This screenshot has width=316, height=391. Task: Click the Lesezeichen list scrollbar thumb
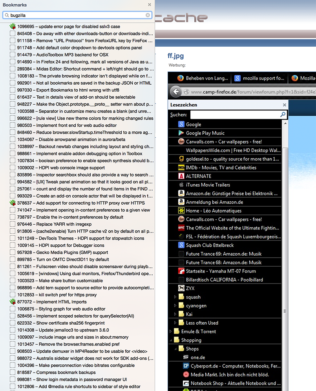285,269
